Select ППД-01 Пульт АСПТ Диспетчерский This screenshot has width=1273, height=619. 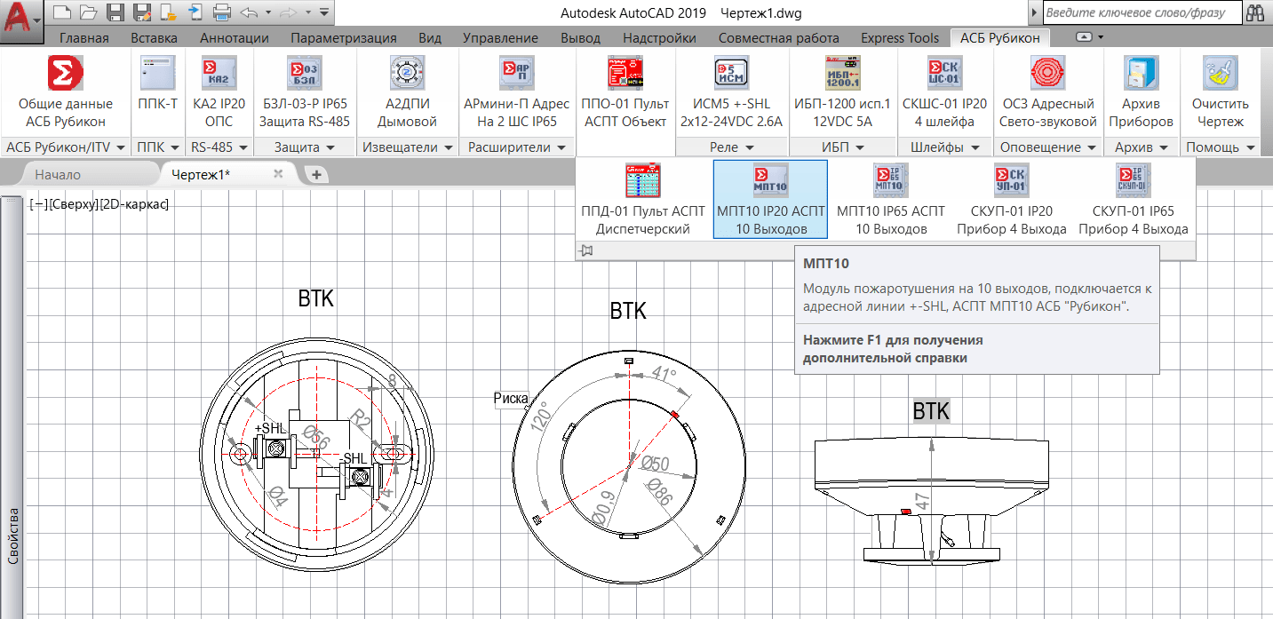(x=643, y=199)
